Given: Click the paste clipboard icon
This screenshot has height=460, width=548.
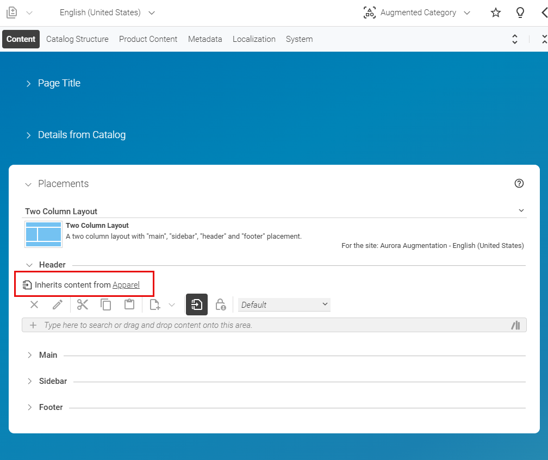Looking at the screenshot, I should coord(129,304).
